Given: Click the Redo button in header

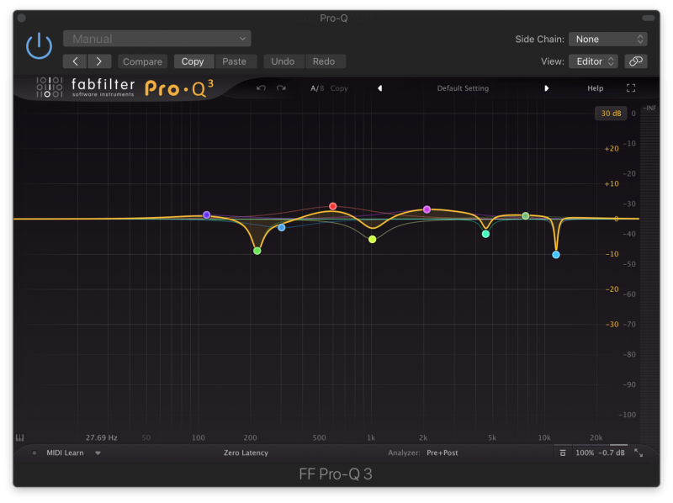Looking at the screenshot, I should coord(324,61).
